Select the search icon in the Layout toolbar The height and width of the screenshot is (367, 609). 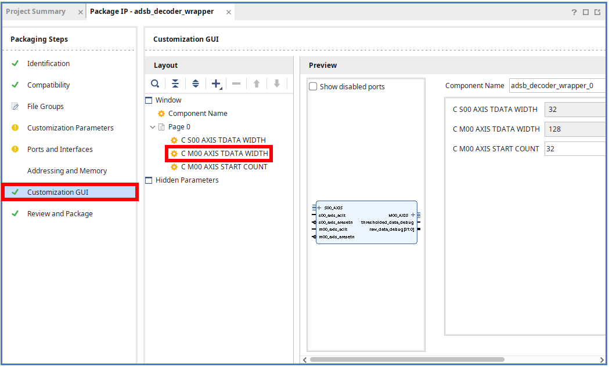click(154, 83)
